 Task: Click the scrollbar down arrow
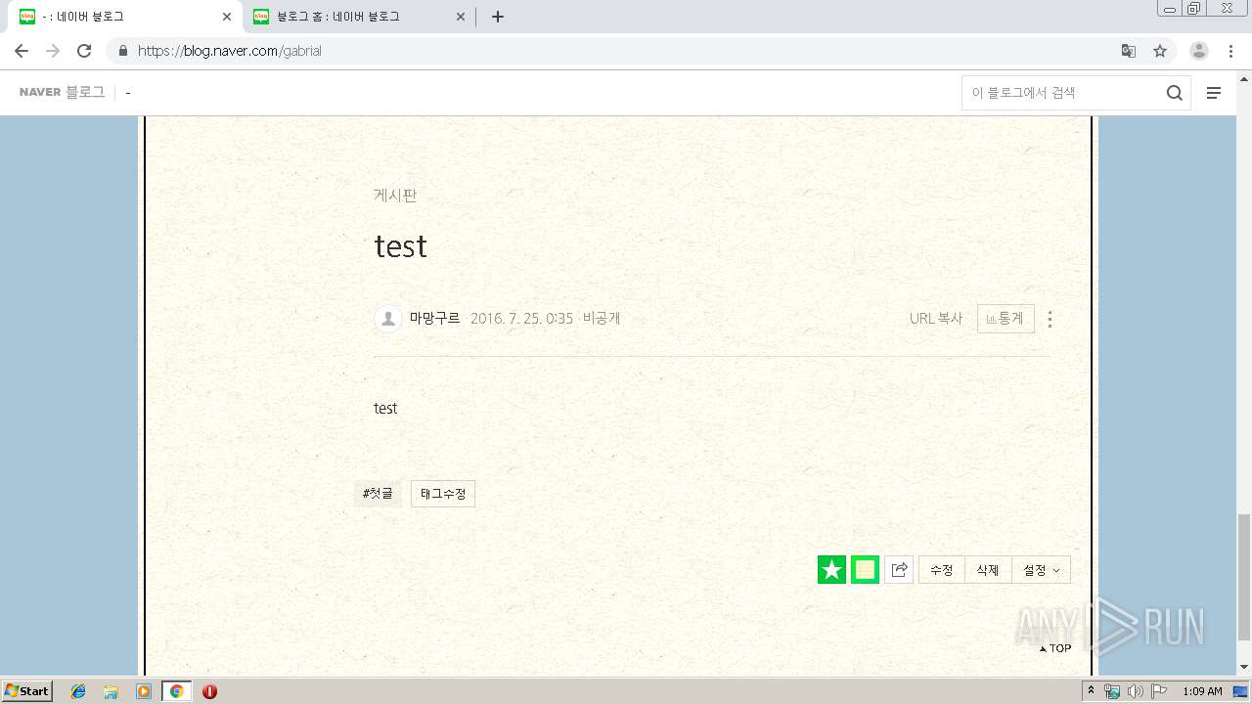[x=1244, y=667]
